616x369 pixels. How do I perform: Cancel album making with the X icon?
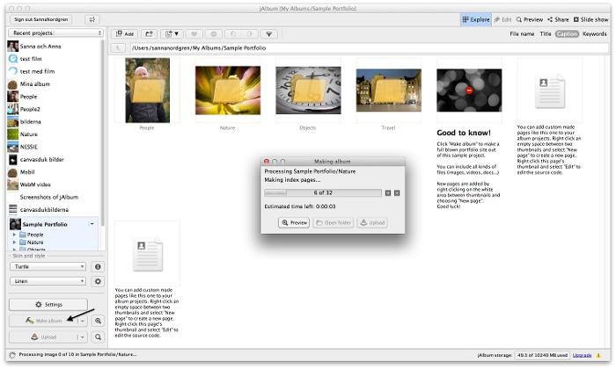[397, 192]
